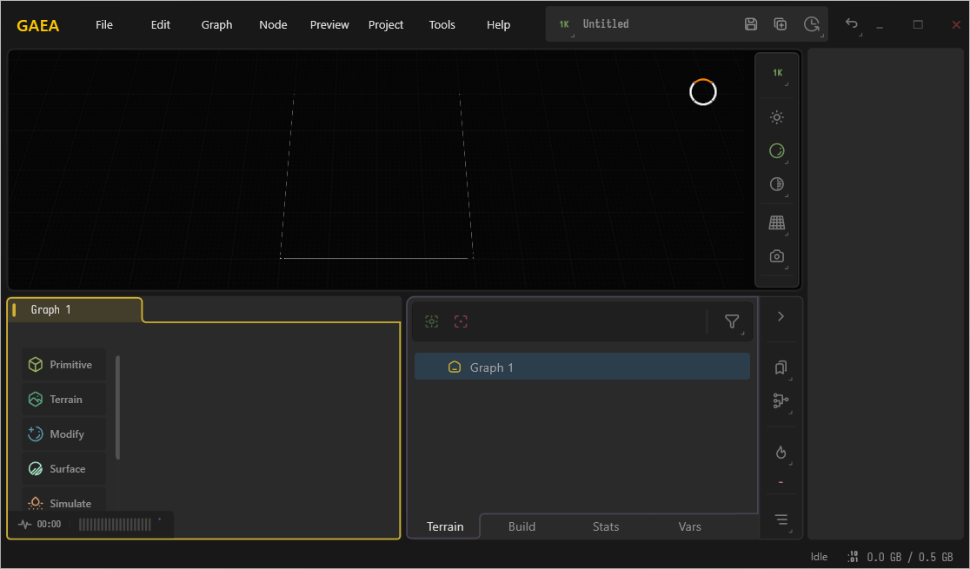
Task: Toggle the viewport grid display
Action: tap(777, 223)
